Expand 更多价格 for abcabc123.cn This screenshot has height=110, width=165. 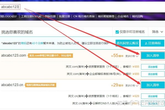point(132,86)
